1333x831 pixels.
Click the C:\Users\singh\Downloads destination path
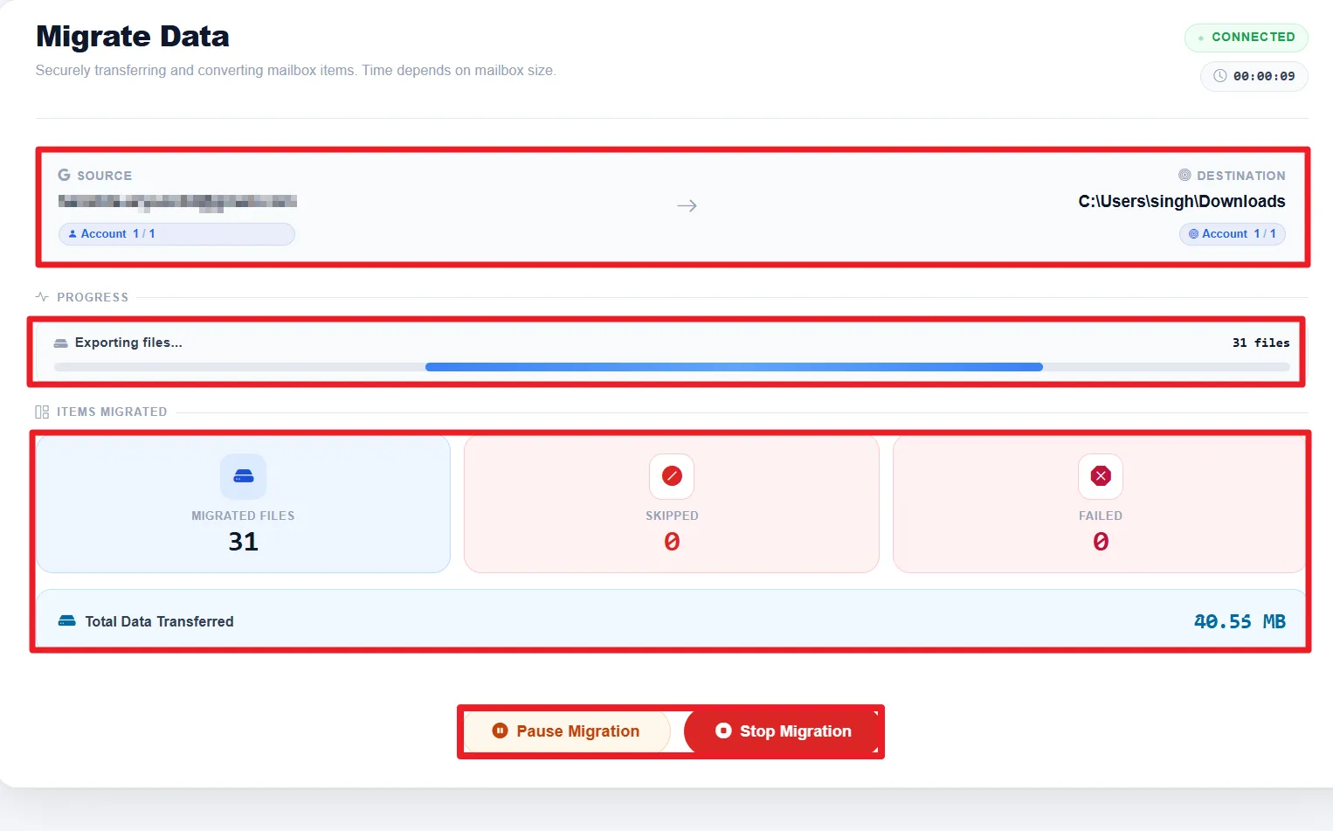pos(1182,202)
